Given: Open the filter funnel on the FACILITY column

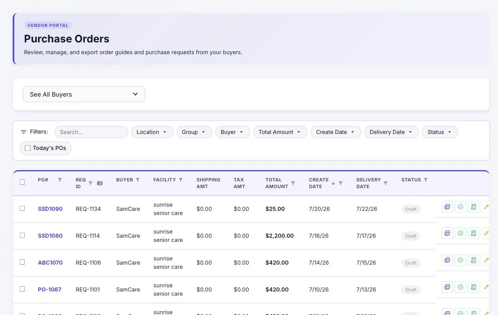Looking at the screenshot, I should pos(181,180).
